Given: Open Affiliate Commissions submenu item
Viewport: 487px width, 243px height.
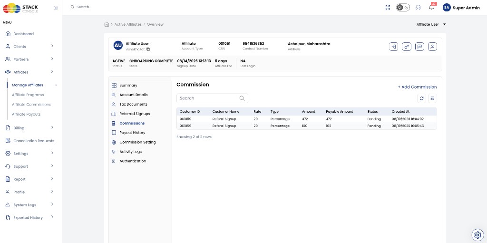Looking at the screenshot, I should tap(31, 105).
